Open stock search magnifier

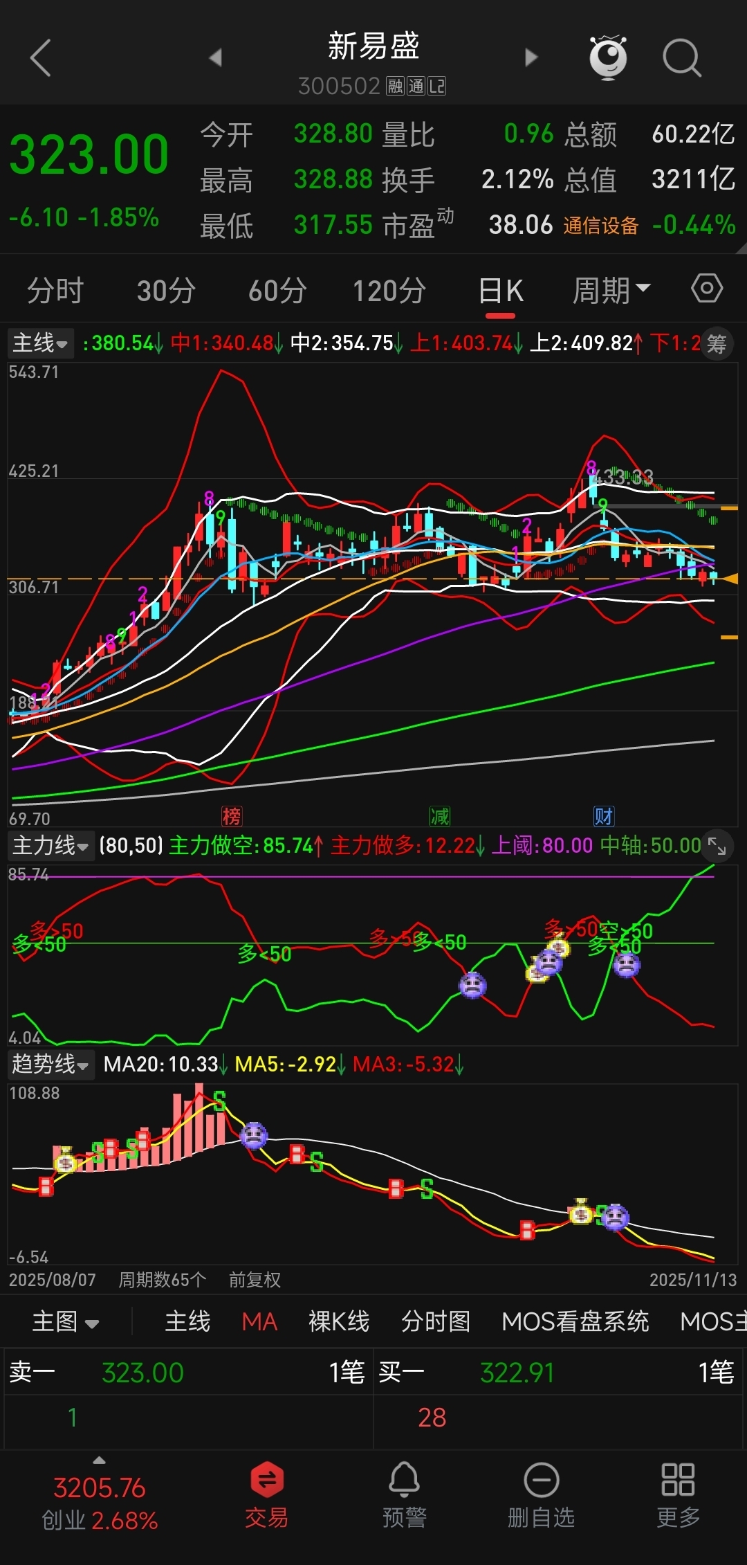coord(682,57)
